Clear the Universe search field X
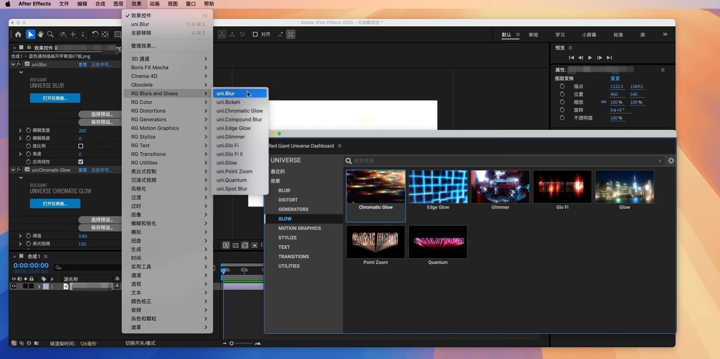720x359 pixels. (x=660, y=161)
